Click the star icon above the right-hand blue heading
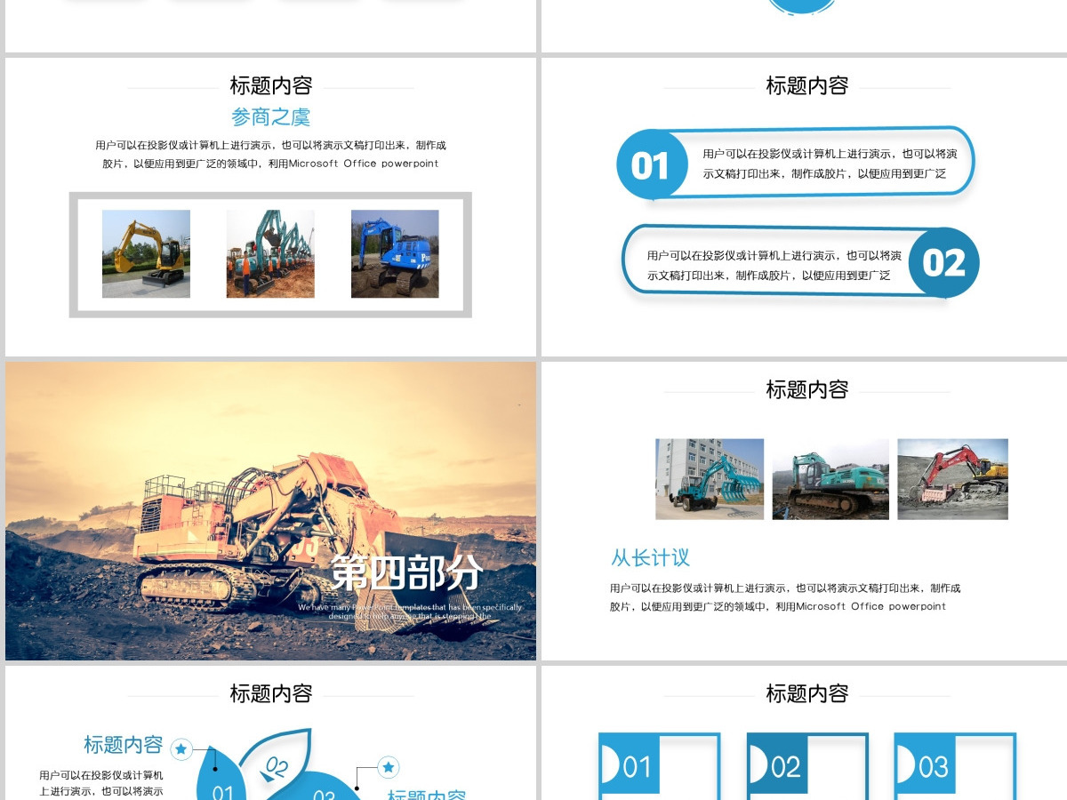Screen dimensions: 1067x800 389,766
